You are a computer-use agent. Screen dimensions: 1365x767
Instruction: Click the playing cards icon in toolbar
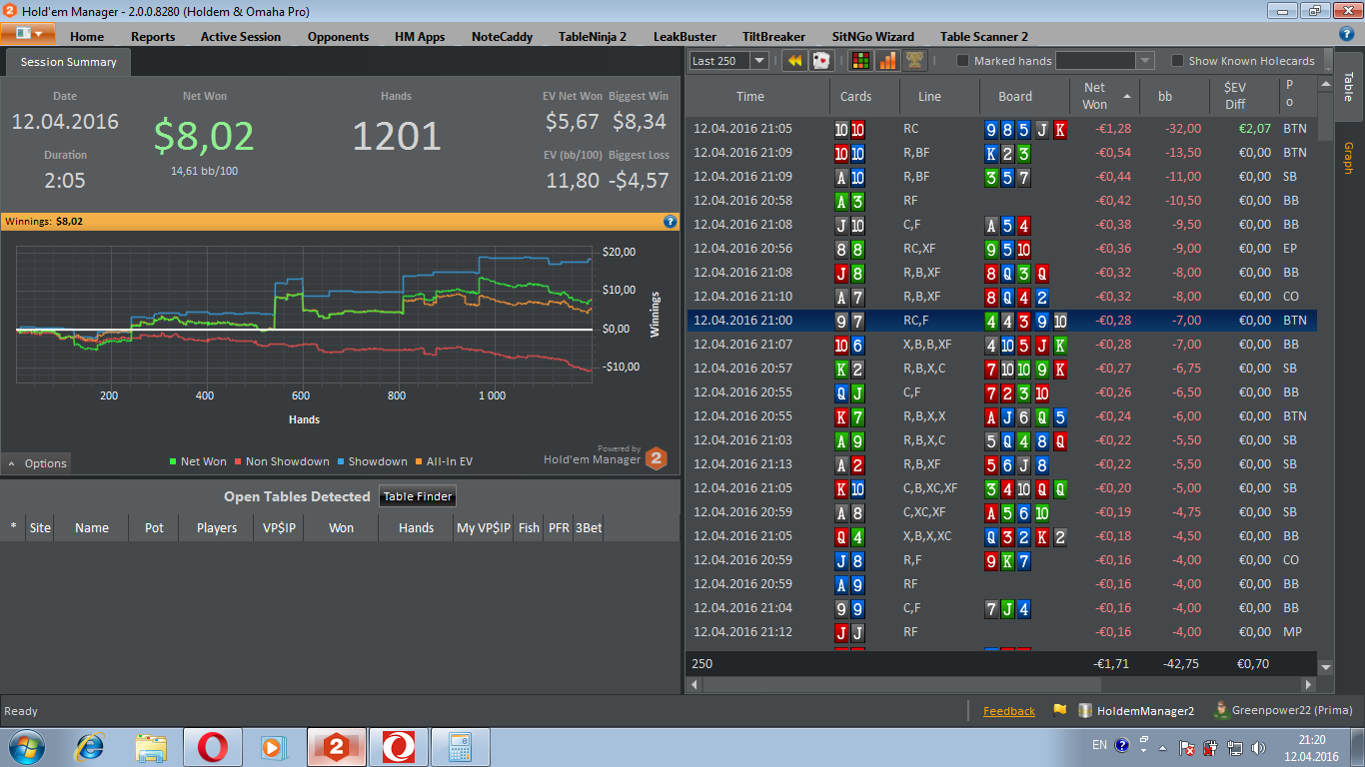820,61
